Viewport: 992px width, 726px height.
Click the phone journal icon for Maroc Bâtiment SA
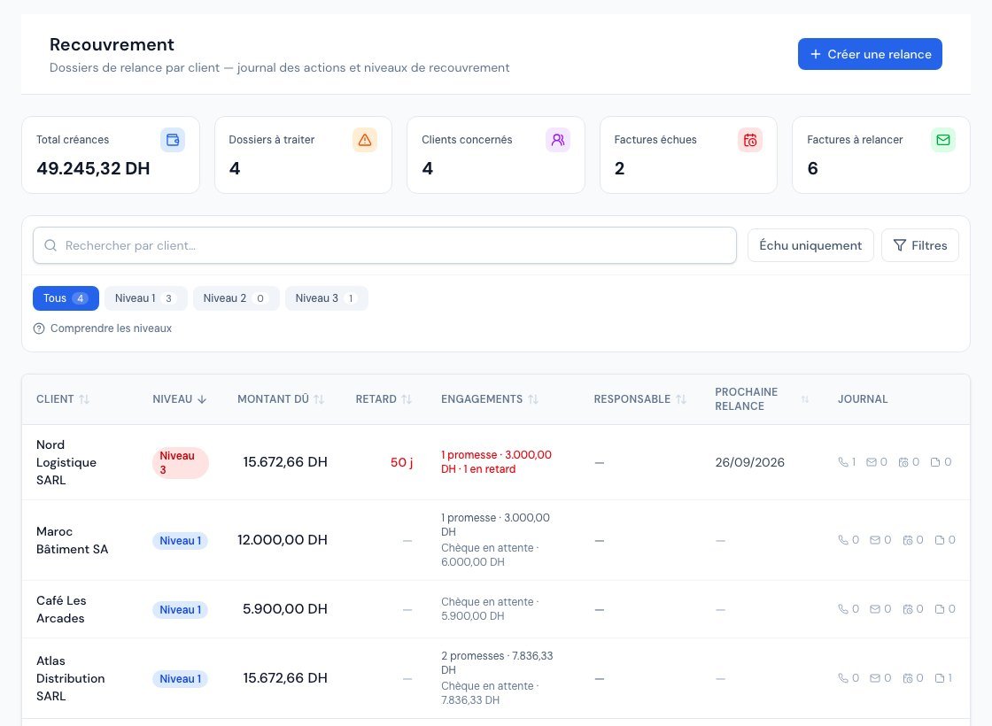click(x=843, y=540)
